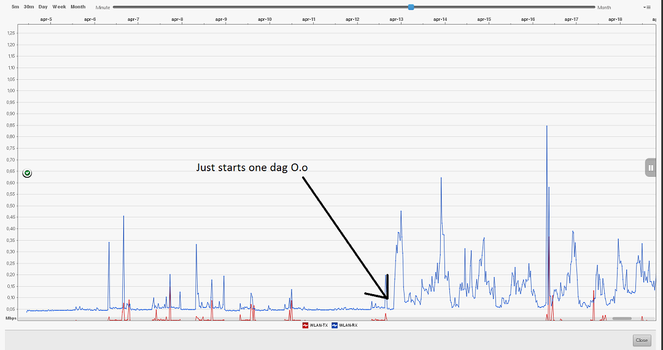
Task: Switch to the Week range
Action: click(x=59, y=7)
